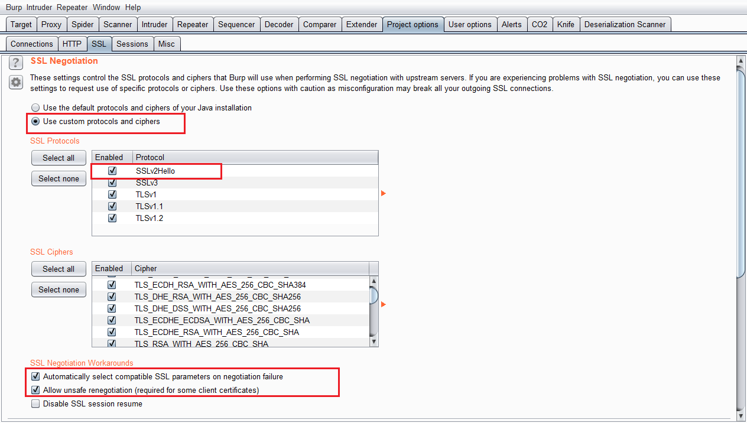This screenshot has width=747, height=423.
Task: Toggle Allow unsafe renegotiation checkbox
Action: [35, 390]
